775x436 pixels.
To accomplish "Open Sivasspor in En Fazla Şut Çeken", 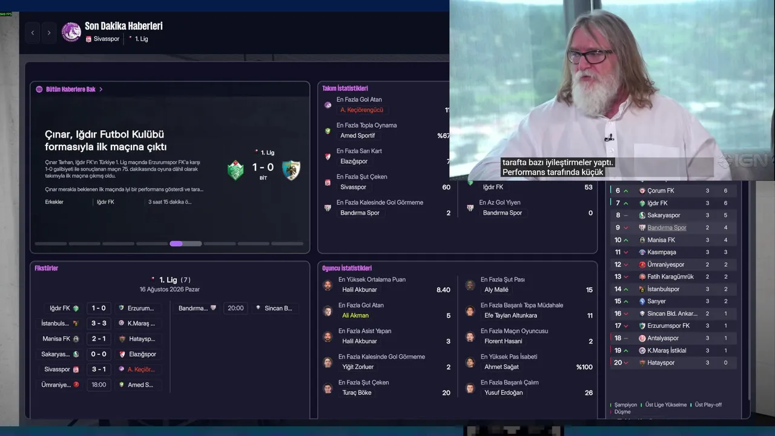I will point(353,187).
